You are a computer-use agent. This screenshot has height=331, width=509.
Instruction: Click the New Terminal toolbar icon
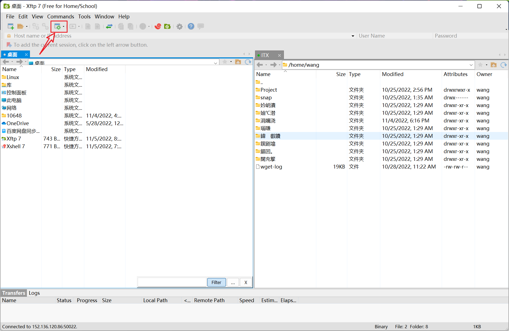pos(73,26)
